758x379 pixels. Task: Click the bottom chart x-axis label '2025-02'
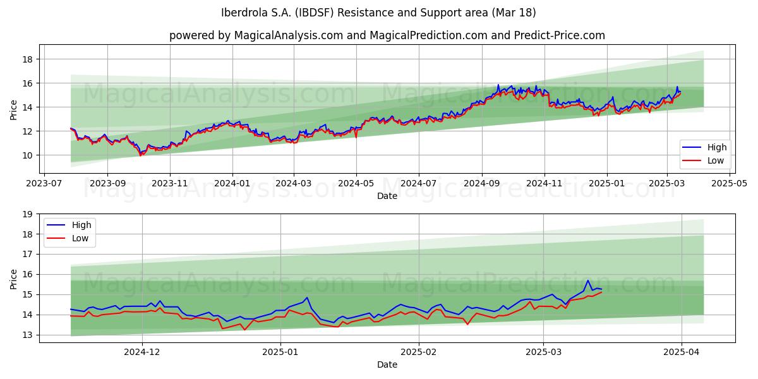click(419, 352)
